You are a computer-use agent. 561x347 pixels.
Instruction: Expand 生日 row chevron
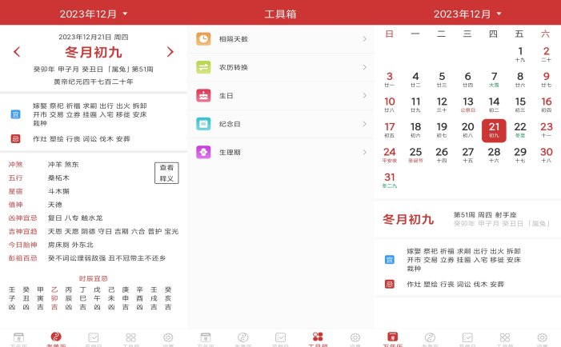pos(365,95)
